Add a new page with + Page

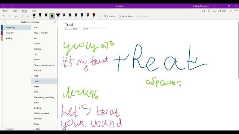click(x=37, y=129)
